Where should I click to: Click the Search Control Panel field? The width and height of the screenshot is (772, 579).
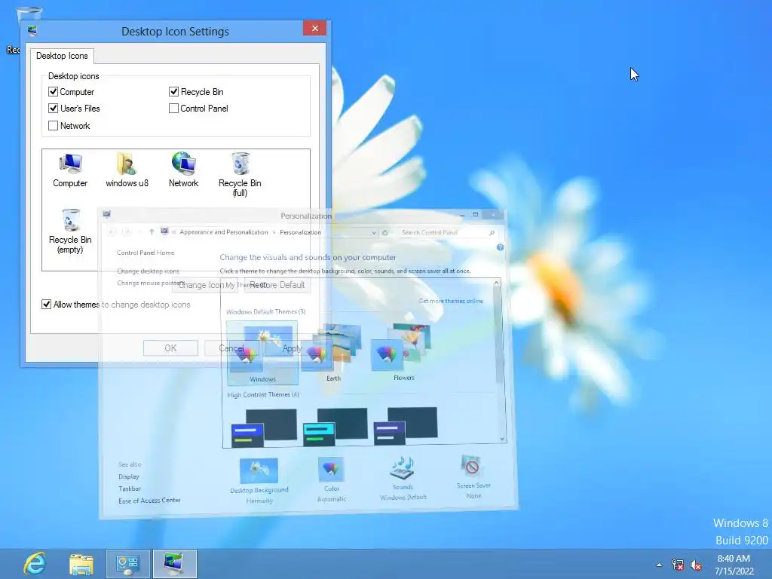coord(447,232)
